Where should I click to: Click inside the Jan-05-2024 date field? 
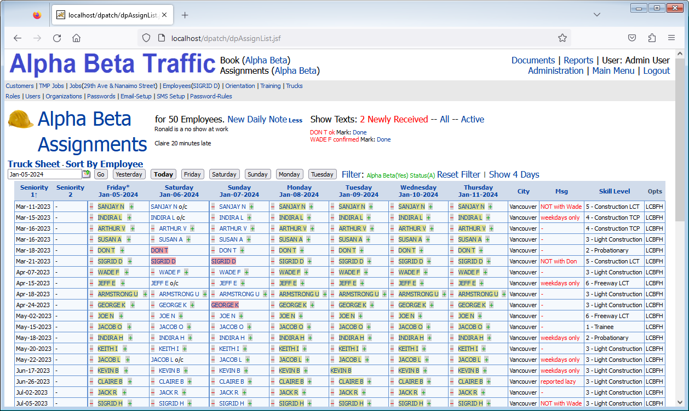(44, 174)
